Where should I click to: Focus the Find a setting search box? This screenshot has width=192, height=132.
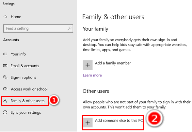(38, 28)
